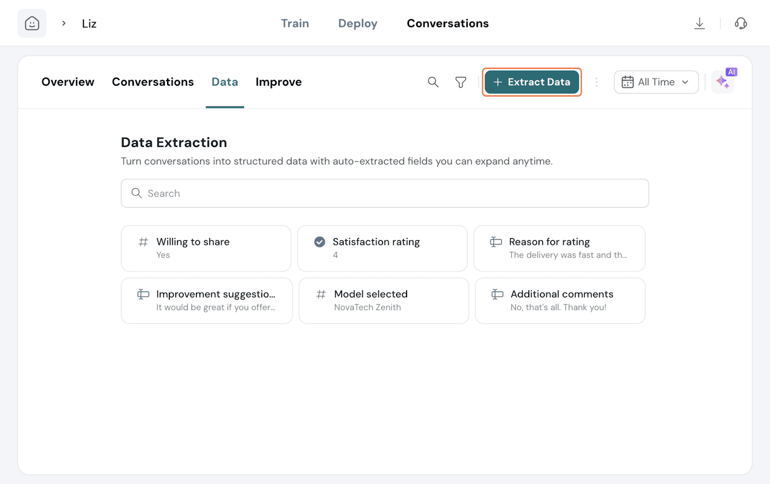
Task: Click the magnifier search icon in toolbar
Action: [433, 82]
